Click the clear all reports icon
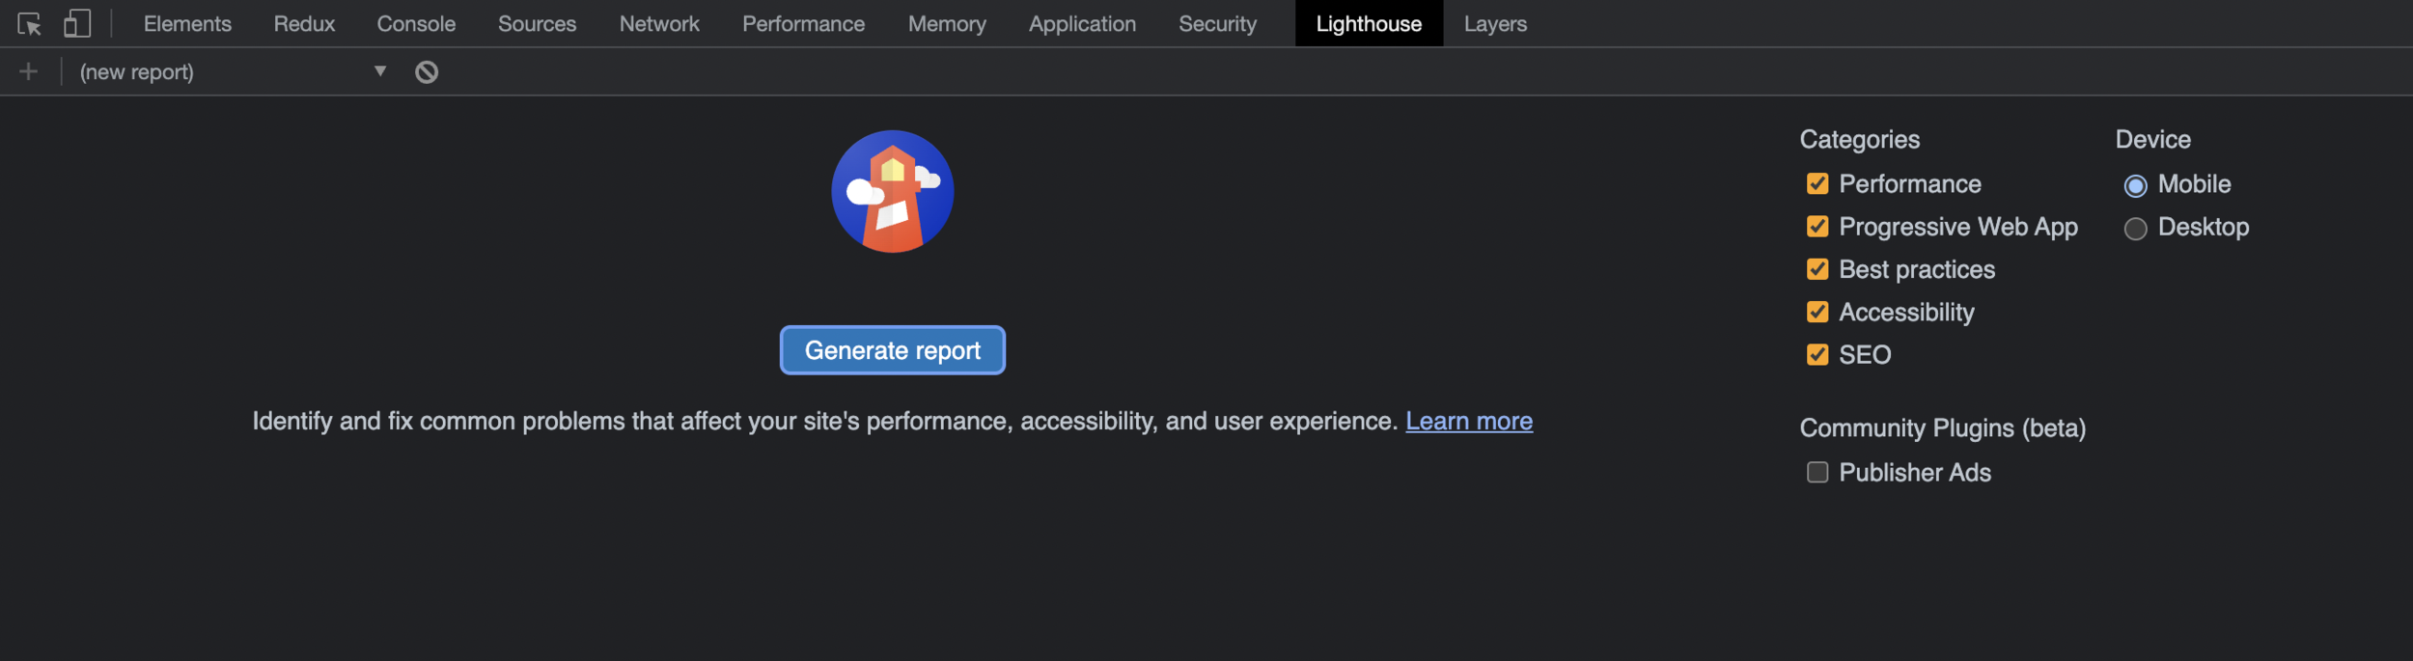The height and width of the screenshot is (661, 2413). 427,71
